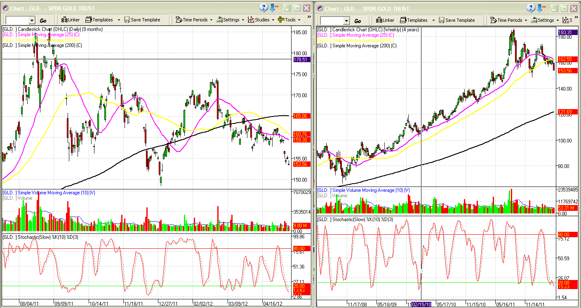Click the 159.38 magenta price label

click(x=301, y=140)
